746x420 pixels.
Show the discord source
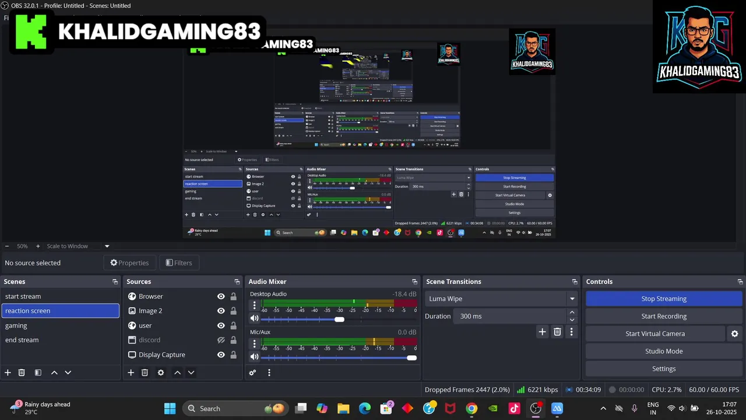(x=221, y=340)
